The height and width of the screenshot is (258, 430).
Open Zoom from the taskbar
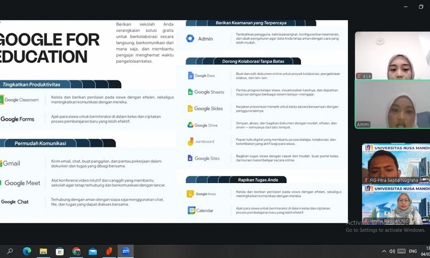[x=125, y=251]
